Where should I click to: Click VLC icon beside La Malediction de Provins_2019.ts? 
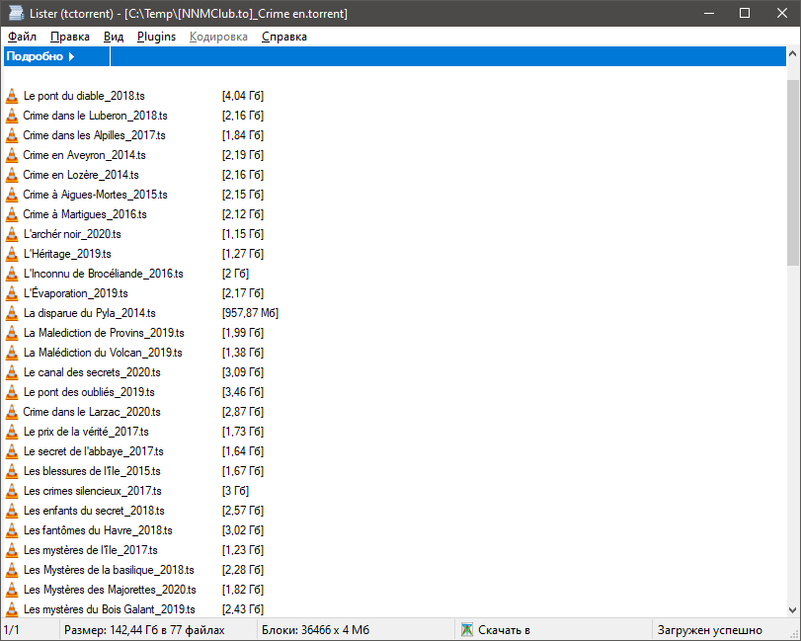click(12, 333)
